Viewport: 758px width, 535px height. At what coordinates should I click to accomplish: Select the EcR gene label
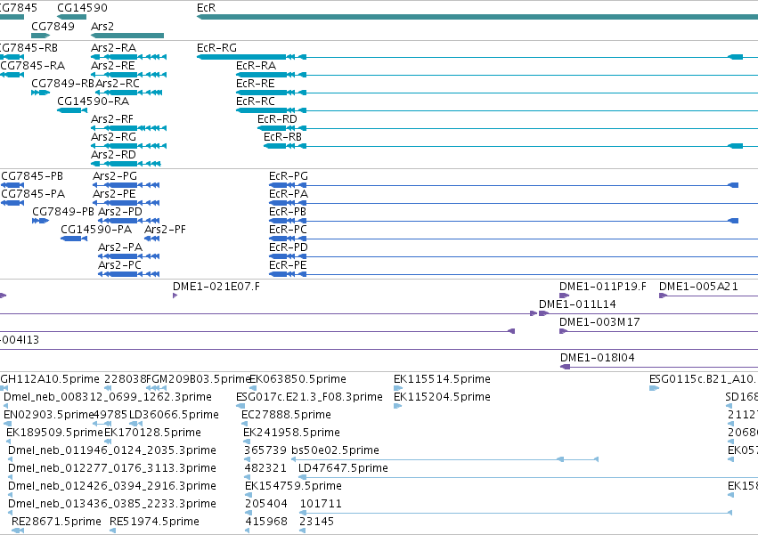click(x=207, y=8)
